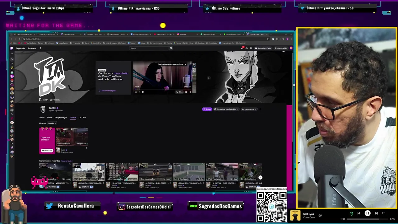Click the next arrow right of preview player
The width and height of the screenshot is (398, 224).
coord(209,78)
